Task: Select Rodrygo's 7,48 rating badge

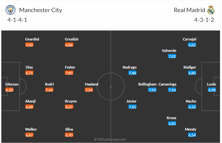Action: (132, 73)
